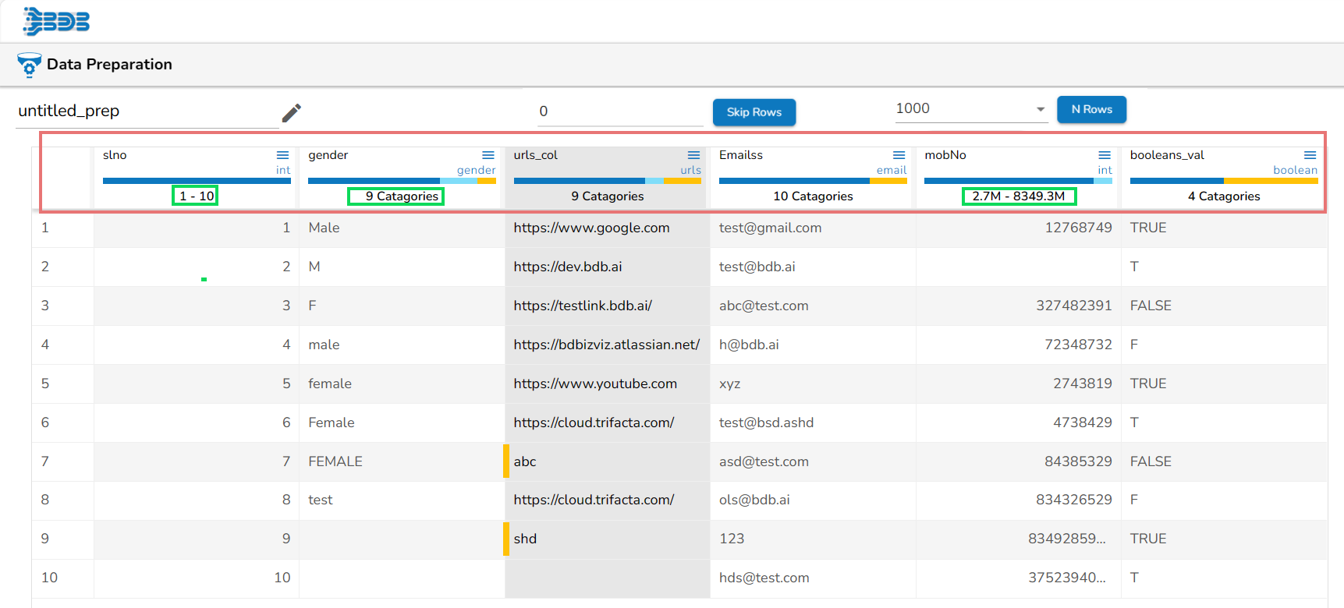Click the Skip Rows button

(x=754, y=112)
